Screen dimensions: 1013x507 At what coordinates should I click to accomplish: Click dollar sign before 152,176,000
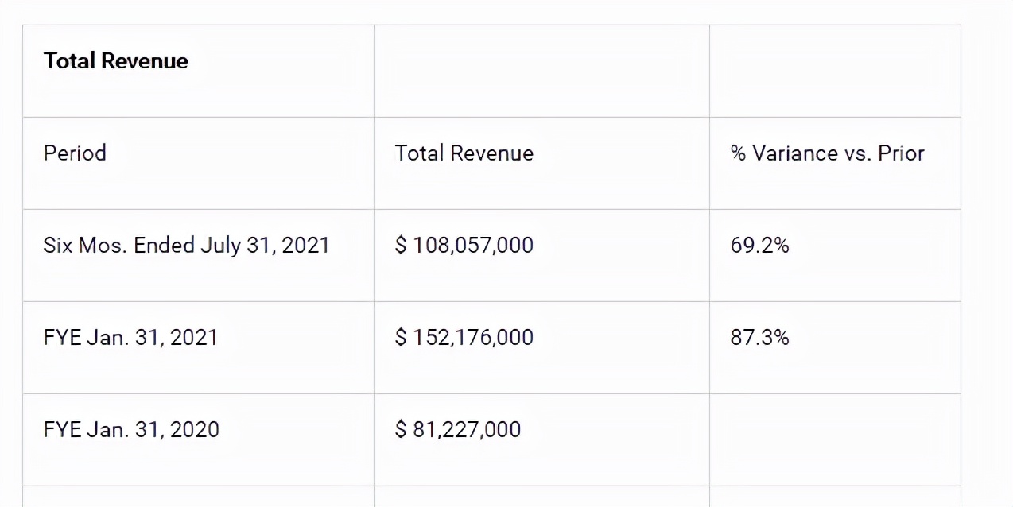tap(400, 337)
